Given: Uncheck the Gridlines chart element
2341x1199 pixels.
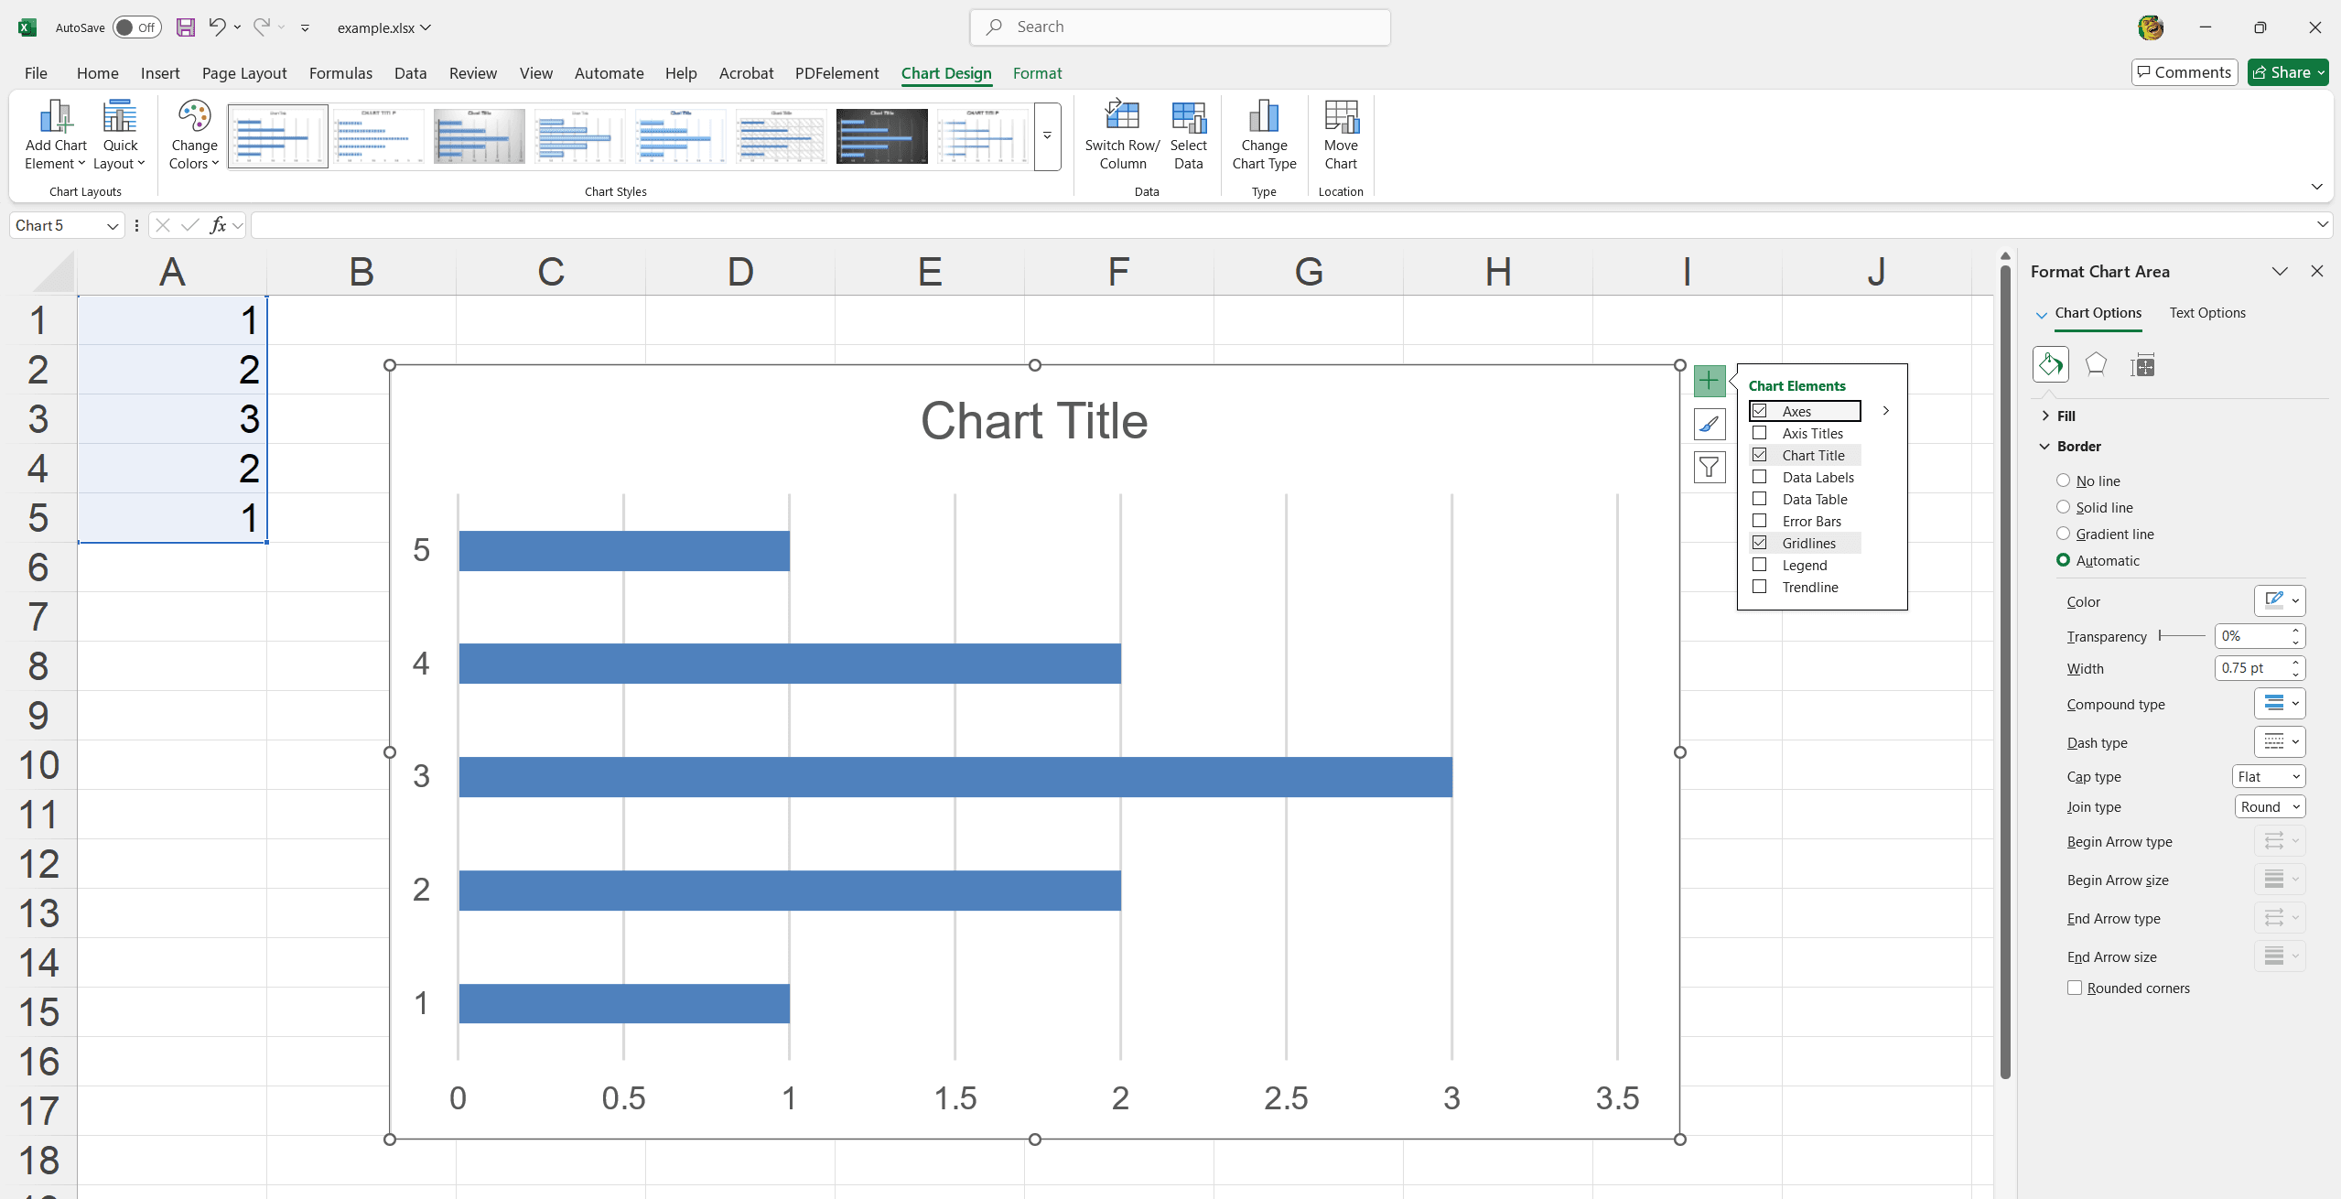Looking at the screenshot, I should click(x=1759, y=542).
